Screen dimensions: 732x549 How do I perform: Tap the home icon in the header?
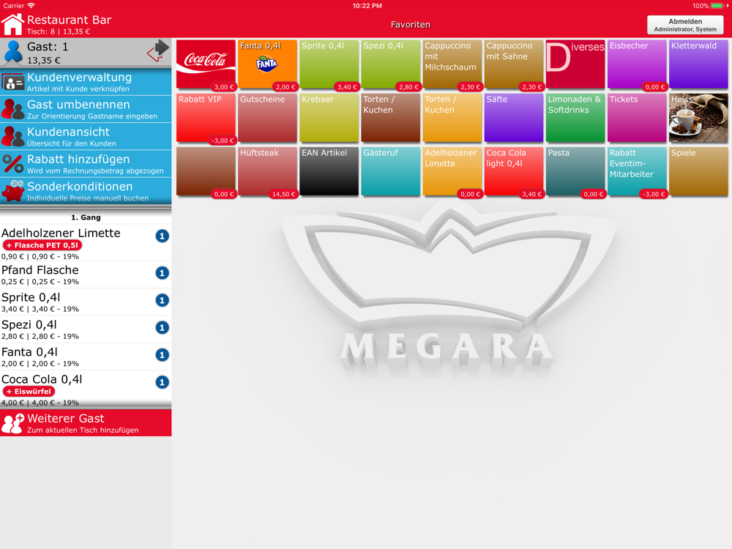pos(12,24)
